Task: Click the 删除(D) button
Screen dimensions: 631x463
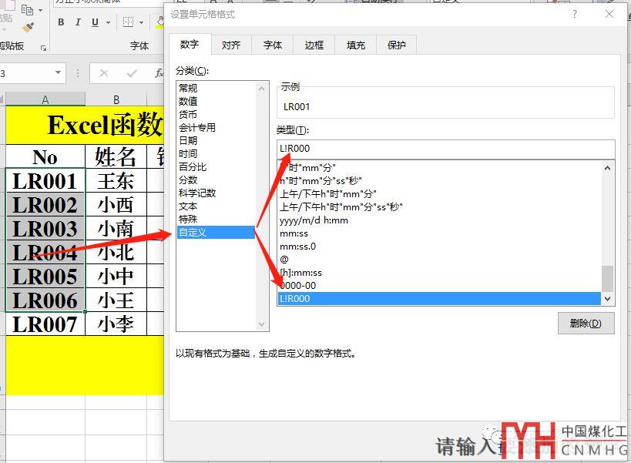Action: pyautogui.click(x=586, y=323)
